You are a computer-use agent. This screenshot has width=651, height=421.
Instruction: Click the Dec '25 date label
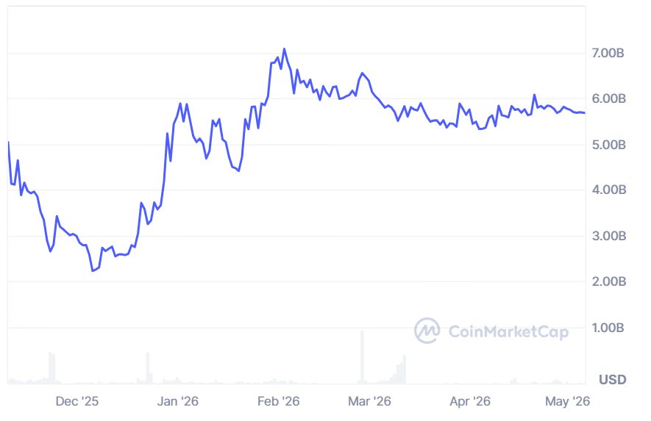(77, 401)
